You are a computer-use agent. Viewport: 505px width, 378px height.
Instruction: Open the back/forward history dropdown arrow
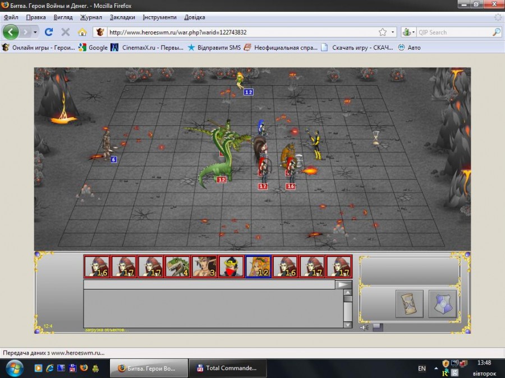(x=35, y=32)
